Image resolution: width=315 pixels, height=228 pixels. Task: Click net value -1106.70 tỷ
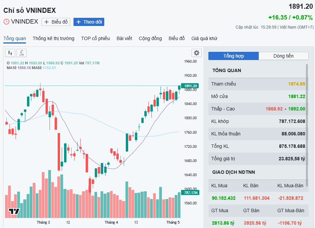tap(290, 223)
